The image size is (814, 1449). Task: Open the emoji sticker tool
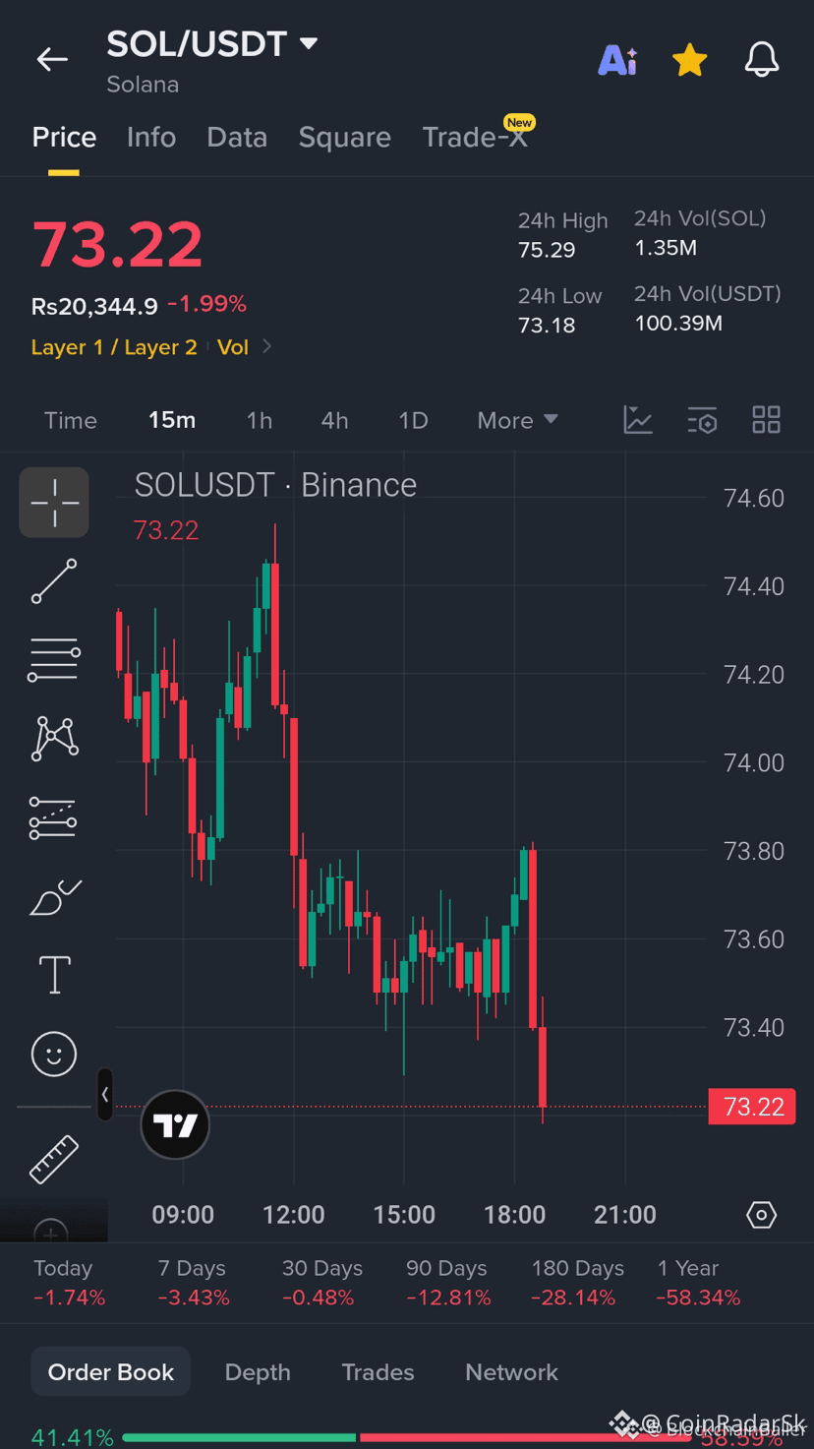click(x=54, y=1055)
